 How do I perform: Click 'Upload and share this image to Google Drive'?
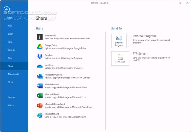point(65,48)
